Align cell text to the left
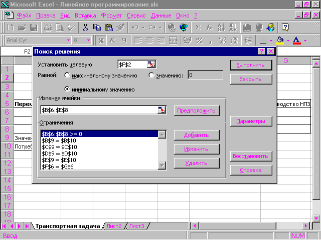The height and width of the screenshot is (240, 321). click(x=138, y=40)
